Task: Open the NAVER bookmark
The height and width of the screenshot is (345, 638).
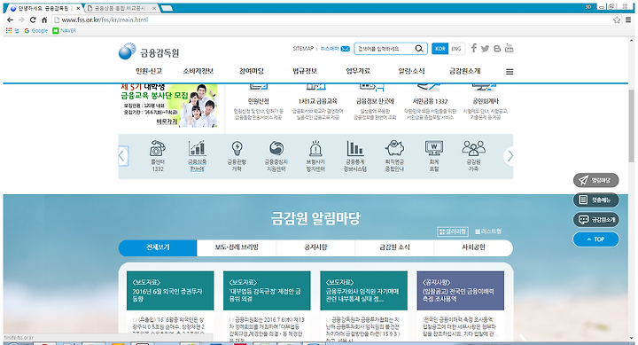Action: click(x=65, y=30)
